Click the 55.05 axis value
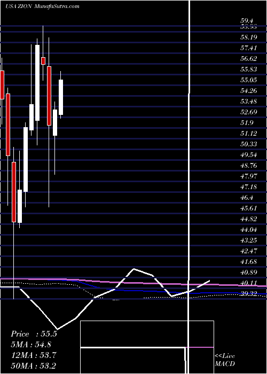Viewport: 267px width, 374px height. click(x=249, y=80)
